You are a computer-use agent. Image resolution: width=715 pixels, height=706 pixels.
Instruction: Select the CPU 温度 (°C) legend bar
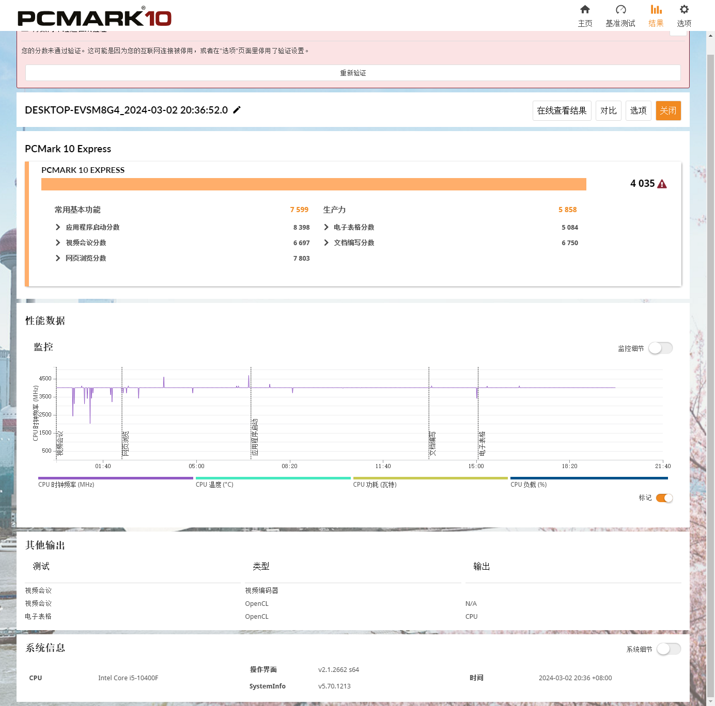pyautogui.click(x=273, y=478)
